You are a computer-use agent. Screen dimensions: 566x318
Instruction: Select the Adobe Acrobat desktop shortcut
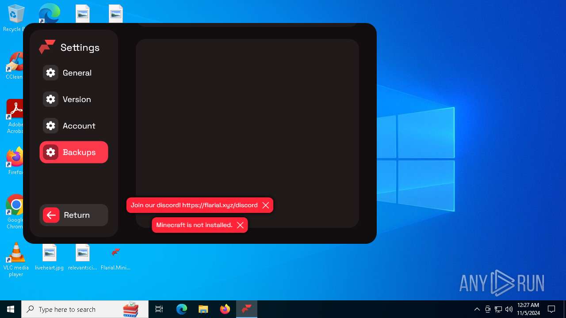click(15, 117)
